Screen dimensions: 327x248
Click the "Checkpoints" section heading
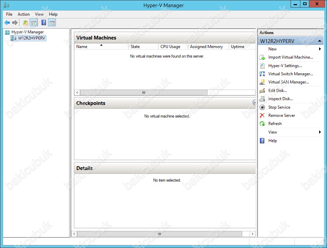coord(91,103)
